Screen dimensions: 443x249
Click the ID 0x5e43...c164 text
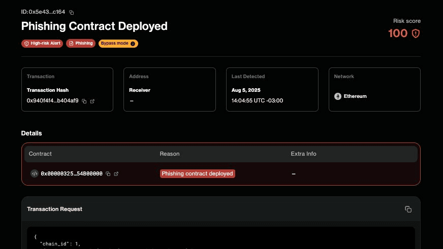[43, 12]
